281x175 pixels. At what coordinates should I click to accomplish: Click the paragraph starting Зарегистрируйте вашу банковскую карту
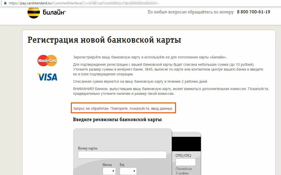tap(150, 57)
